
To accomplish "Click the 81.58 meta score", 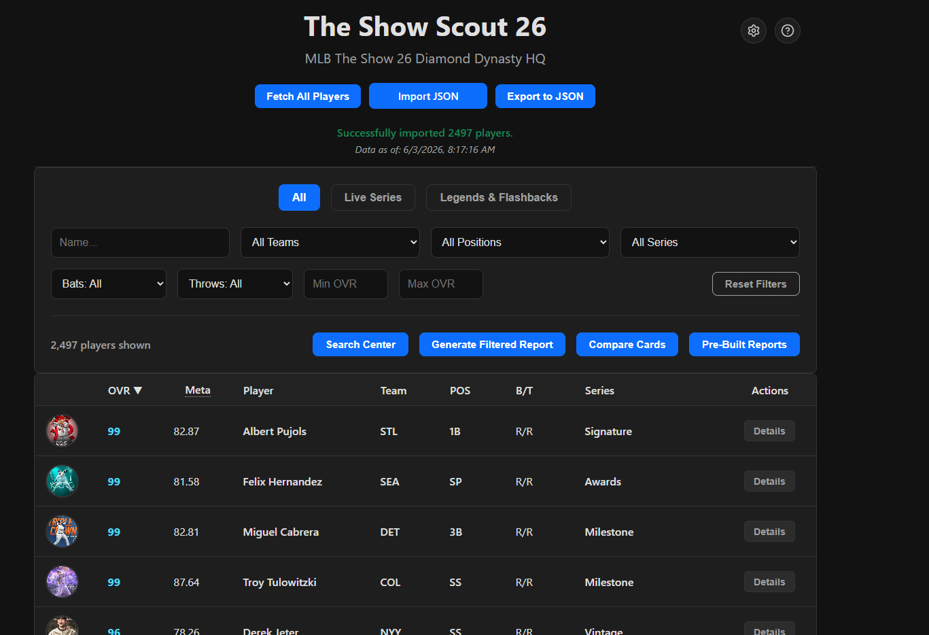I will pyautogui.click(x=186, y=481).
